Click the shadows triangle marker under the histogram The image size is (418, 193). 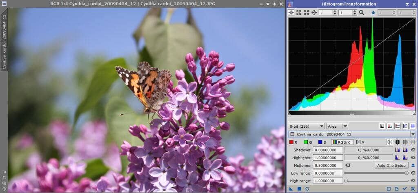pos(289,113)
